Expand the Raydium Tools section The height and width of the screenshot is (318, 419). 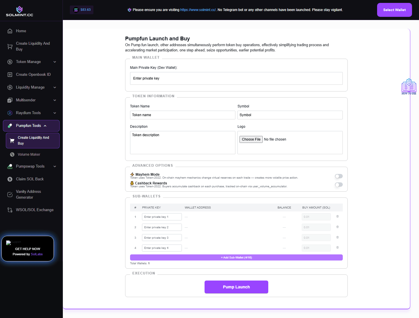click(x=28, y=113)
